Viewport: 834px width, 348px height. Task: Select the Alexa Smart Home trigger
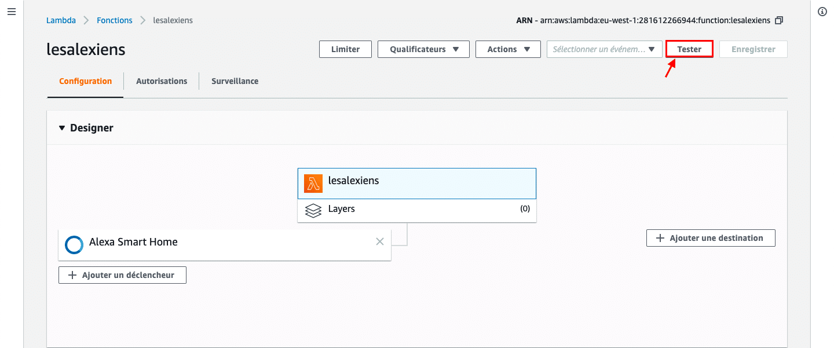point(225,245)
